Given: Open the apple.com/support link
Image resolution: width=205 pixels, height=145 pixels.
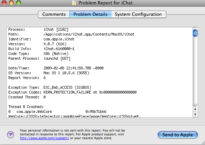Looking at the screenshot, I should pyautogui.click(x=44, y=138).
